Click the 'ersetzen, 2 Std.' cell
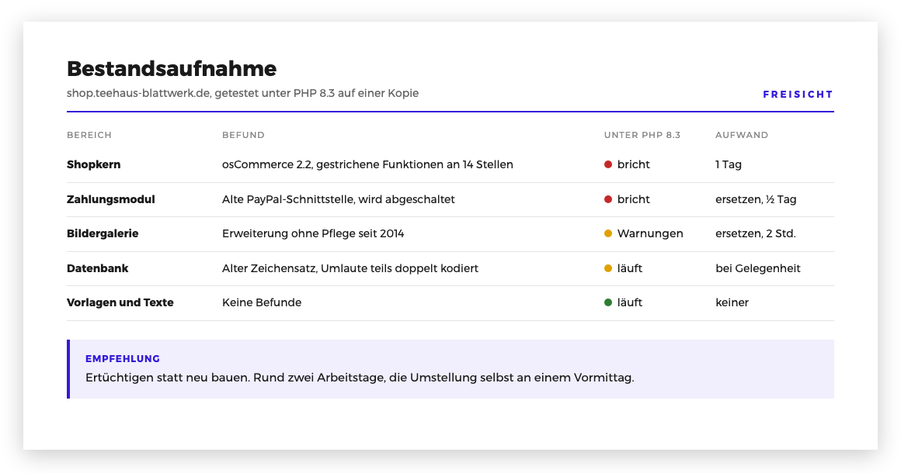 pyautogui.click(x=755, y=234)
